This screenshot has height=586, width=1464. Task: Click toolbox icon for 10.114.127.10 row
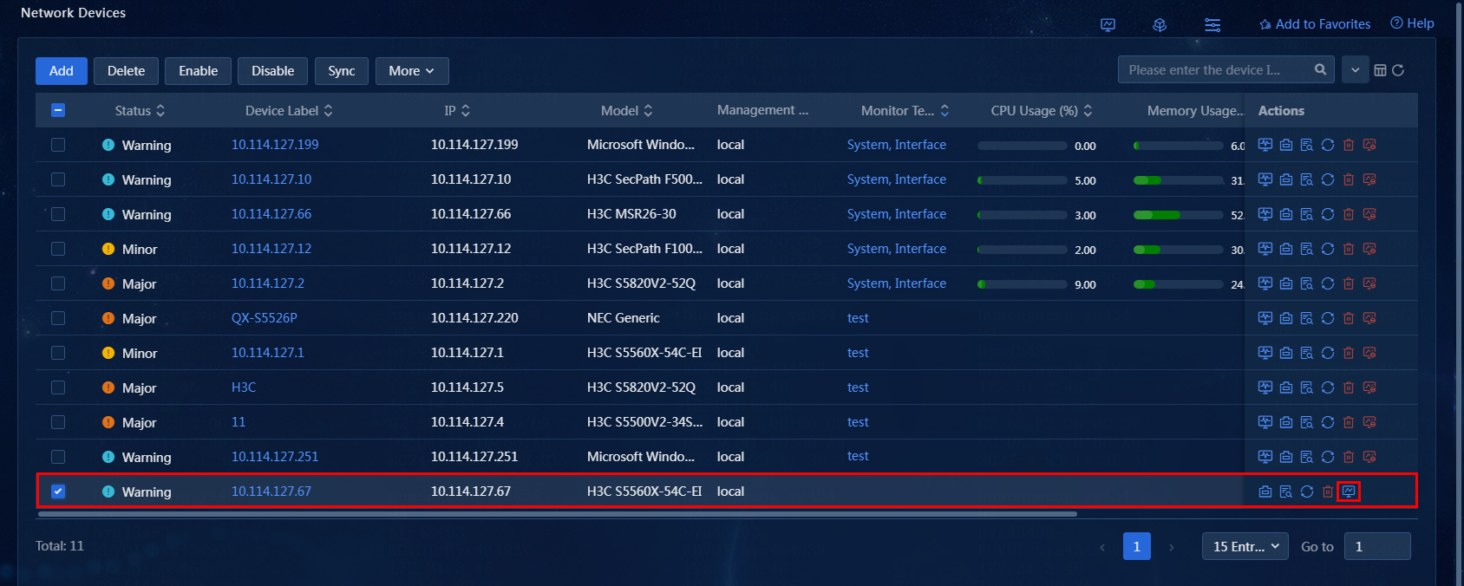pyautogui.click(x=1286, y=179)
